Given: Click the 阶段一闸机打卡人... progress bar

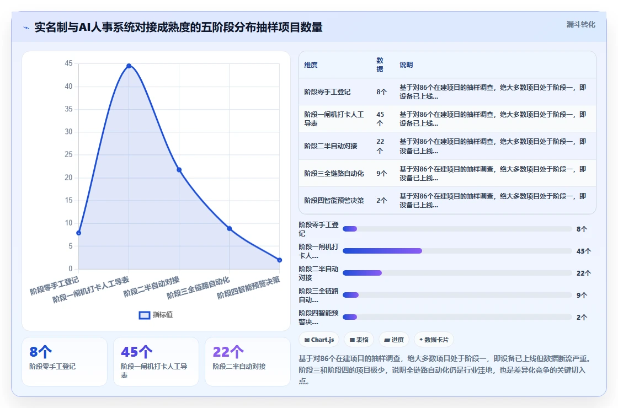Looking at the screenshot, I should (x=457, y=251).
